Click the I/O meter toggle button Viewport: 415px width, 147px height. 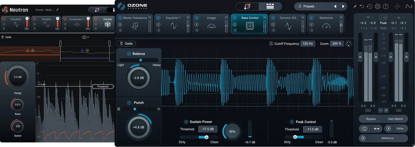(x=383, y=17)
